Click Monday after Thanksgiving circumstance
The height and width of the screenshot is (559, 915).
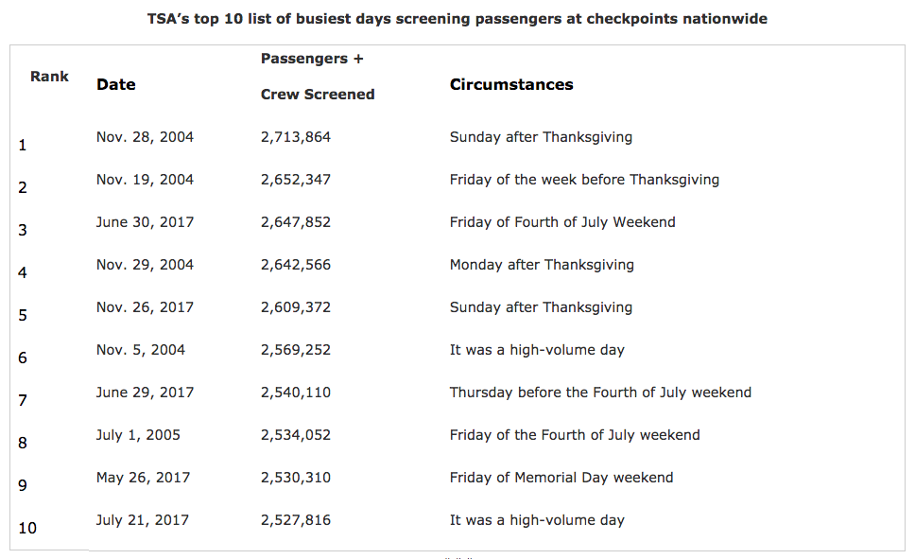[542, 265]
